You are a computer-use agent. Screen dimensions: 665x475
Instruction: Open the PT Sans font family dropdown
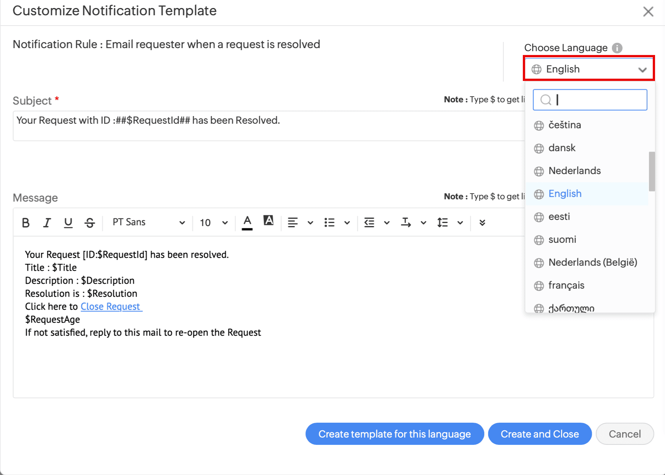coord(148,223)
